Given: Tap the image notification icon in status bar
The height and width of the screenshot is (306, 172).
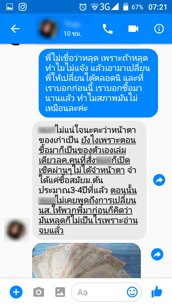Looking at the screenshot, I should click(10, 7).
